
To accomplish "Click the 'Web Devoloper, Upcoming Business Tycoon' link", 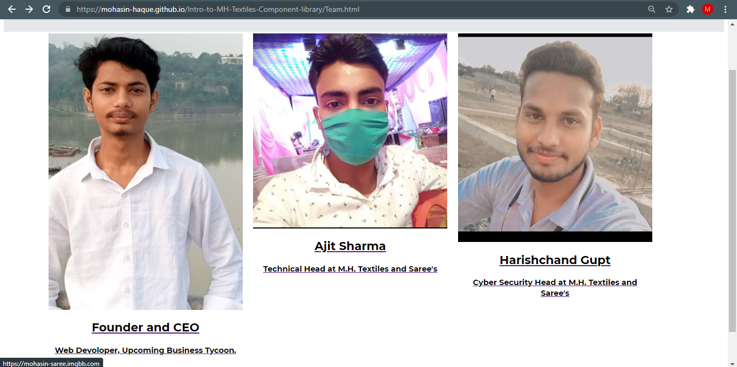I will (x=146, y=350).
